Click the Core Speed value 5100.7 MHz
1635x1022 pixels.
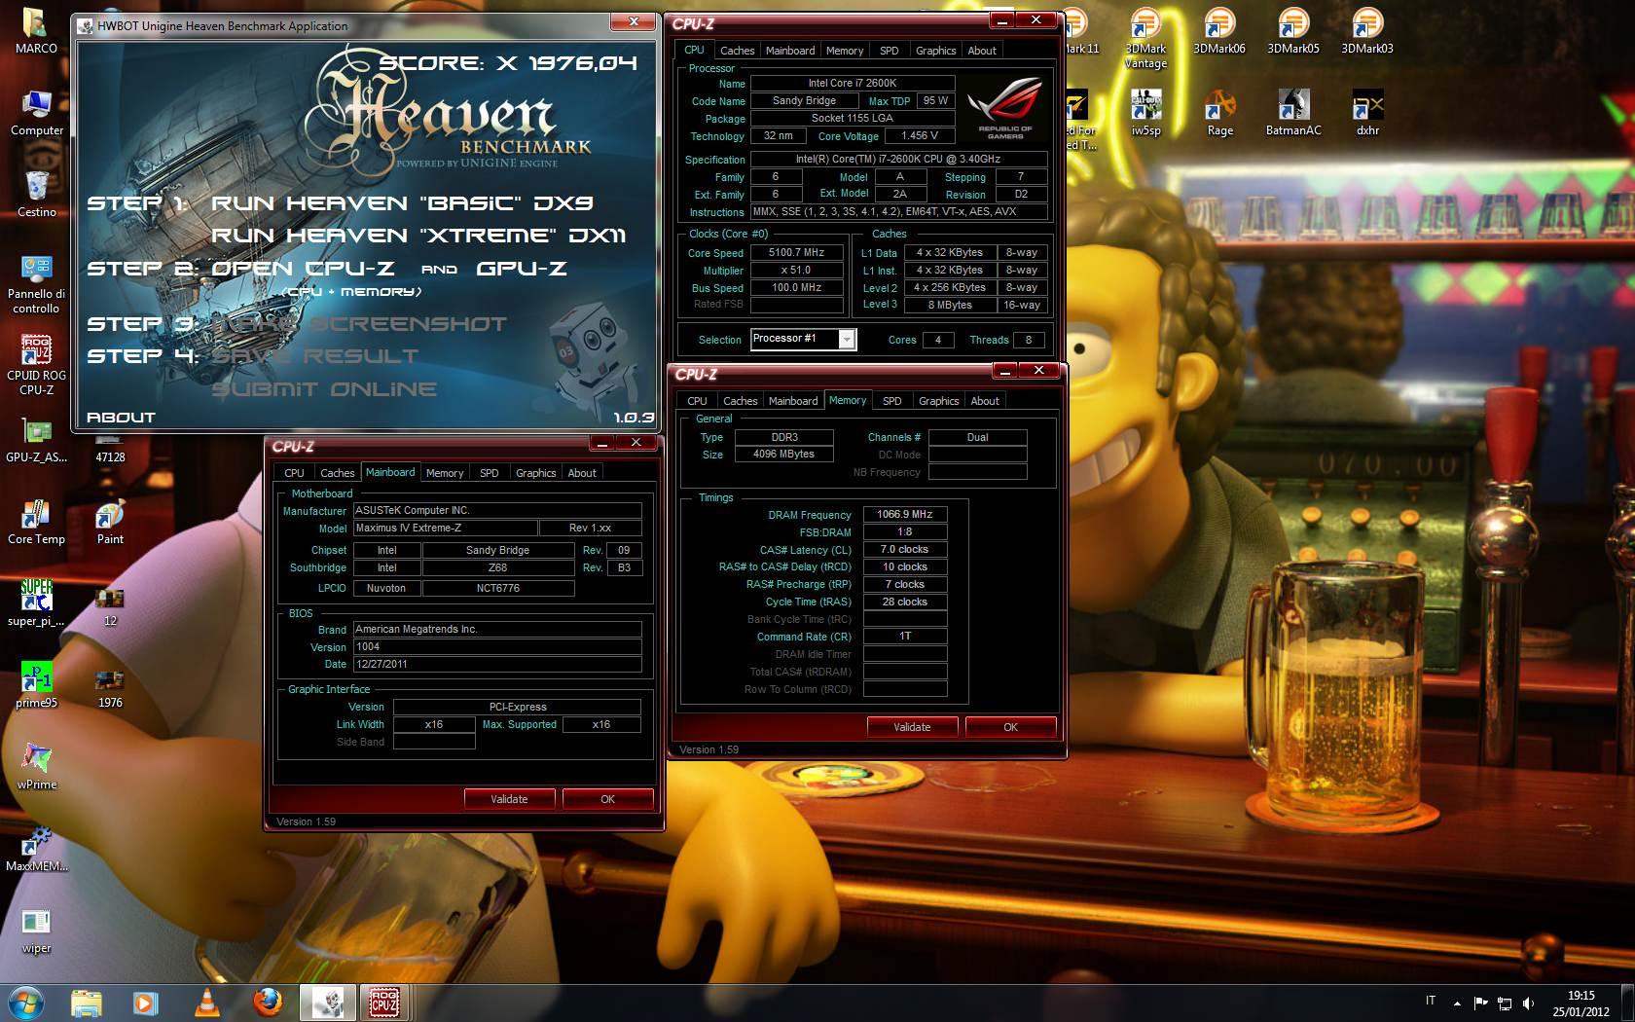click(x=796, y=253)
